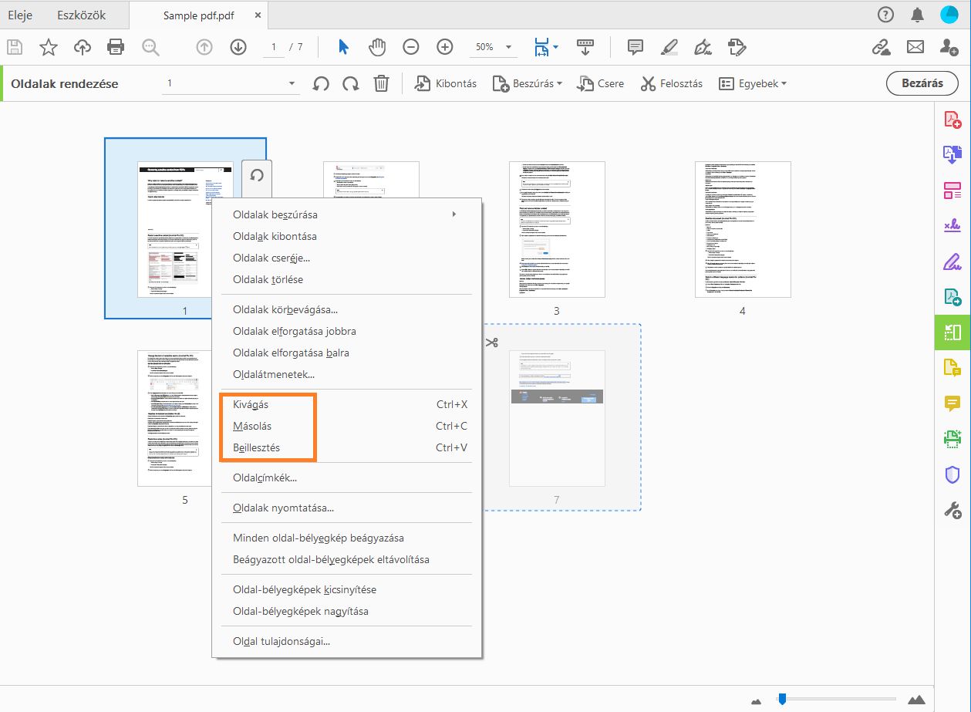Click the current page number field
The height and width of the screenshot is (712, 971).
(273, 47)
